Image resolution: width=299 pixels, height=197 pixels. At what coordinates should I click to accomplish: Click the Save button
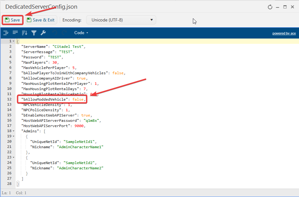[x=12, y=20]
